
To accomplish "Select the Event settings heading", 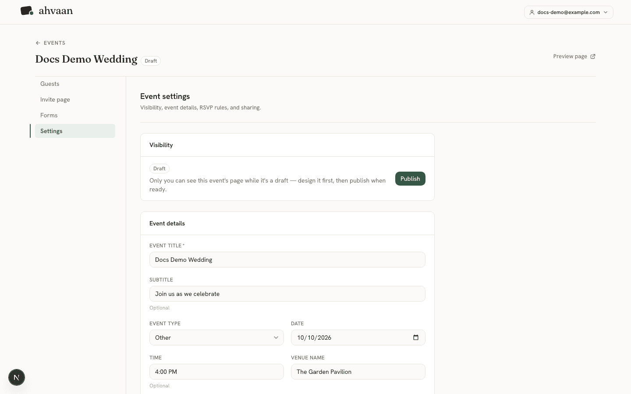I will (165, 96).
